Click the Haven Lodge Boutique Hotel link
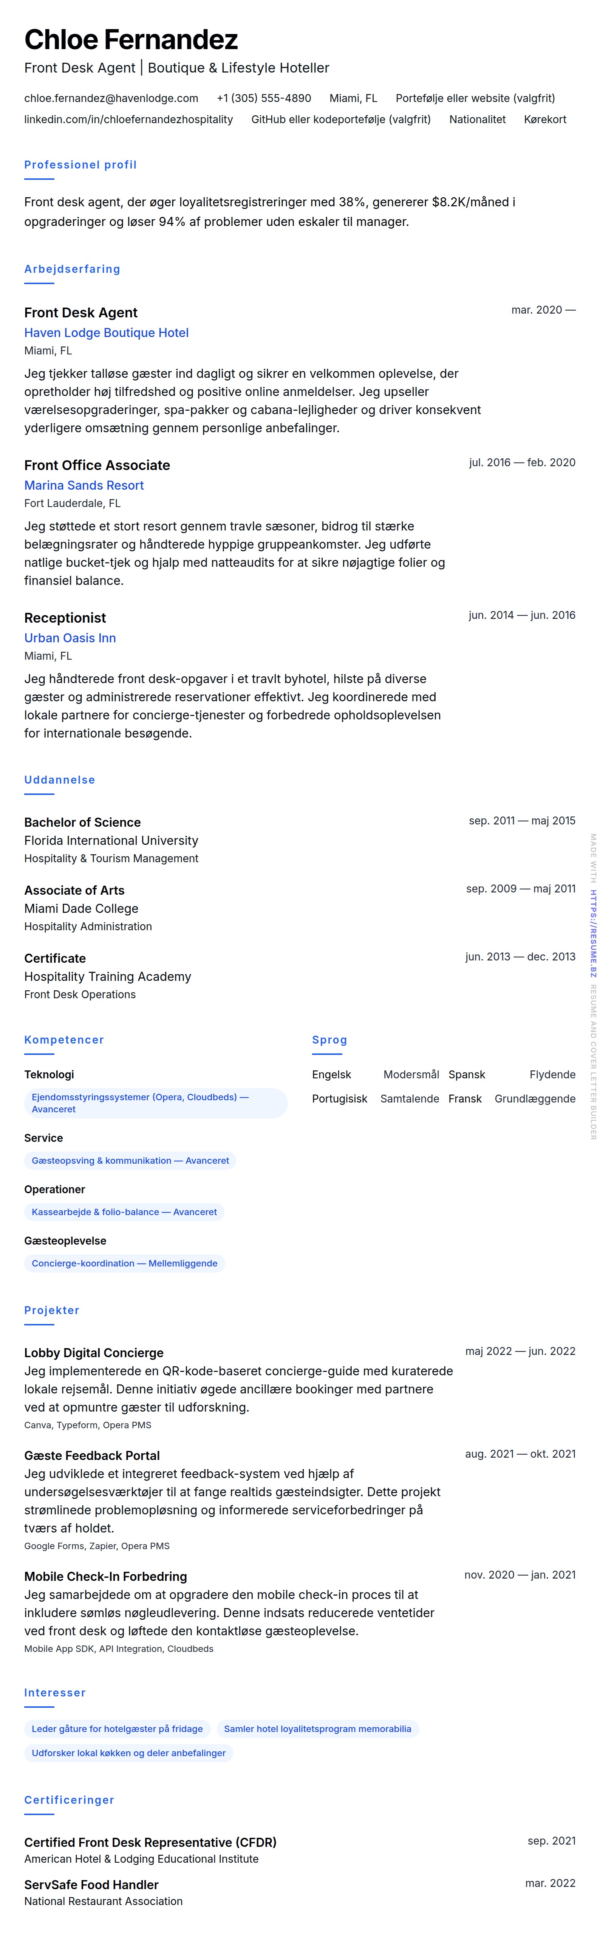 106,332
